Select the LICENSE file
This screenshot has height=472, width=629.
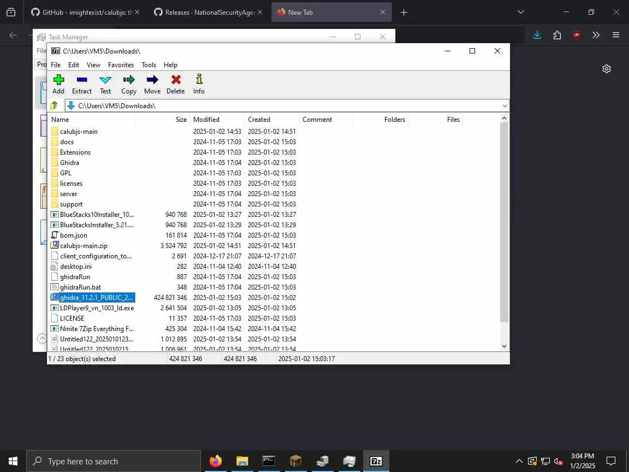[72, 318]
